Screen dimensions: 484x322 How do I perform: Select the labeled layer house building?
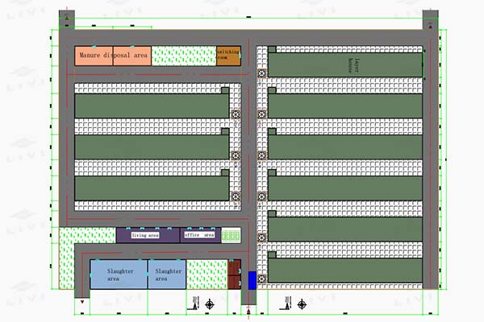(x=345, y=66)
